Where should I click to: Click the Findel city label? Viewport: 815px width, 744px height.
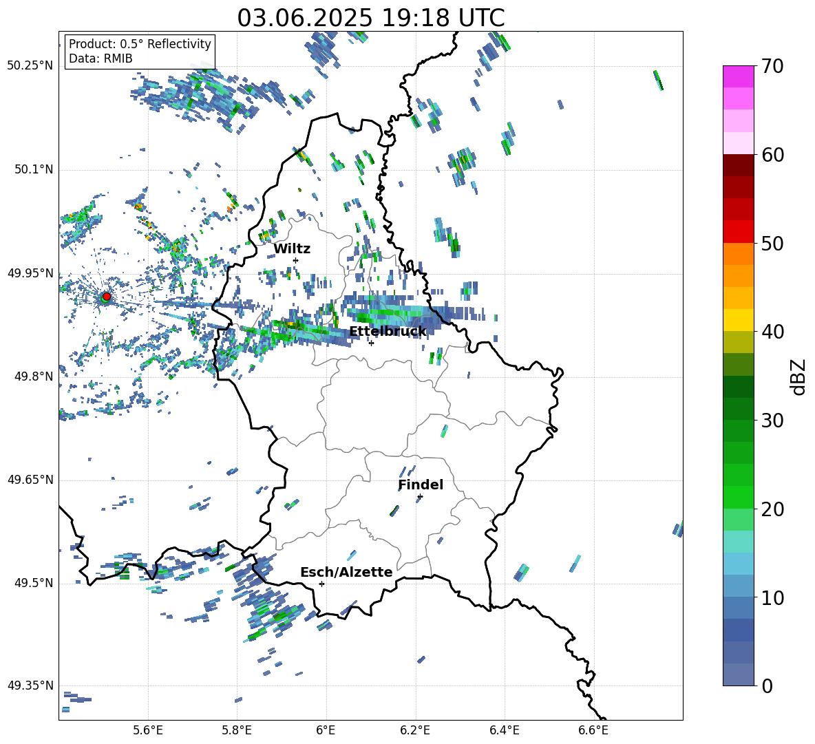pyautogui.click(x=421, y=485)
